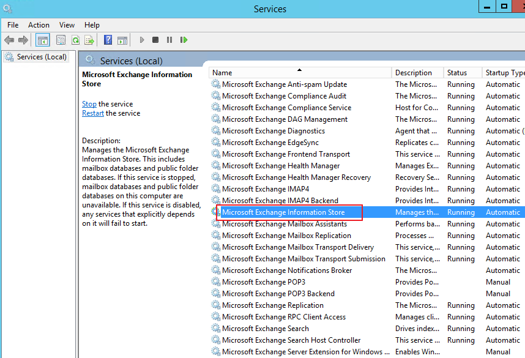Click the Pause Service toolbar button
The width and height of the screenshot is (525, 358).
click(x=169, y=40)
